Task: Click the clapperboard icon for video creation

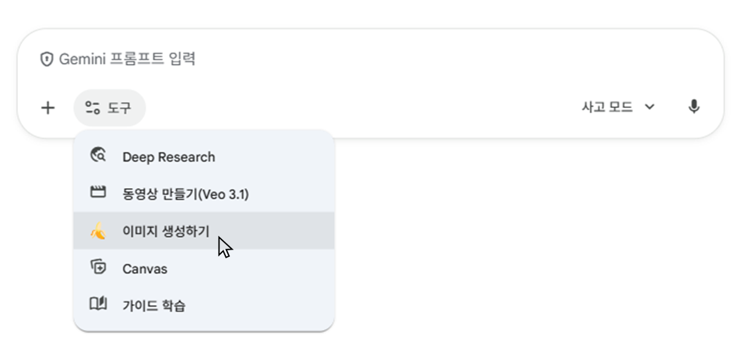Action: tap(98, 193)
